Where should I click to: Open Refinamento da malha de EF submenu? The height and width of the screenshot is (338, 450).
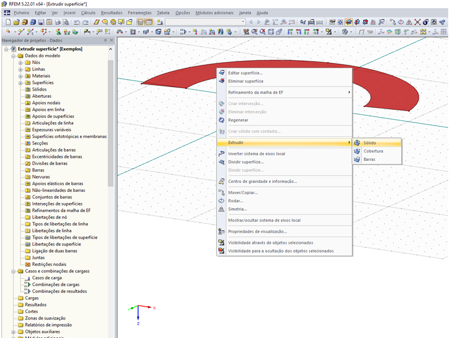point(284,92)
